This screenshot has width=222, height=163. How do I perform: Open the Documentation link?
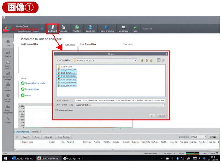tap(32, 89)
